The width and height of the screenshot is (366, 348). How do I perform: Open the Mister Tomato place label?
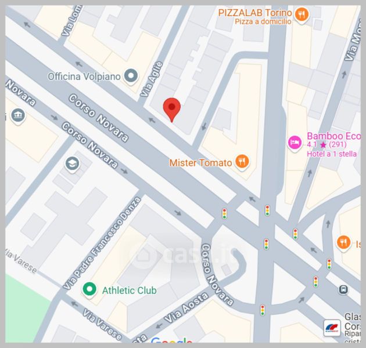tap(200, 163)
